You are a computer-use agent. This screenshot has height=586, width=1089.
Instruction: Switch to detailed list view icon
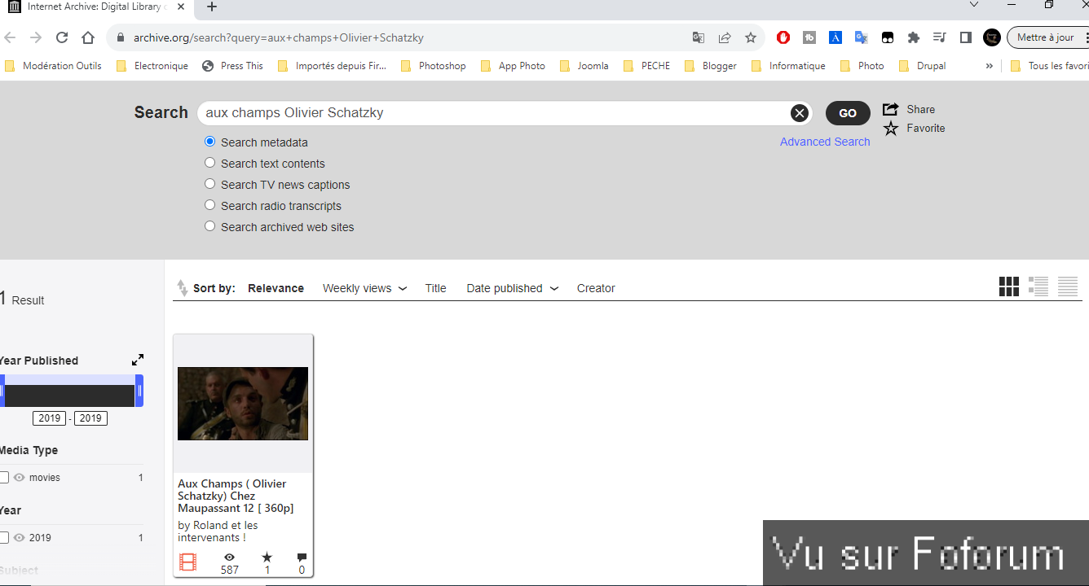tap(1038, 286)
